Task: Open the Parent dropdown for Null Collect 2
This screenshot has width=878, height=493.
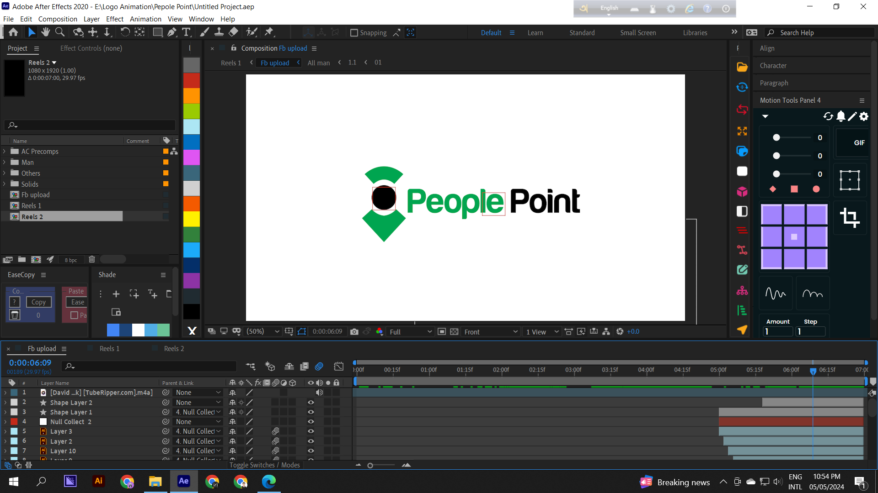Action: click(198, 421)
